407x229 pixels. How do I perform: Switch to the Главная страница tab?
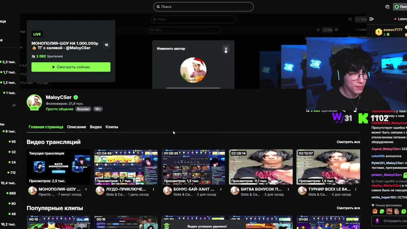pos(46,127)
